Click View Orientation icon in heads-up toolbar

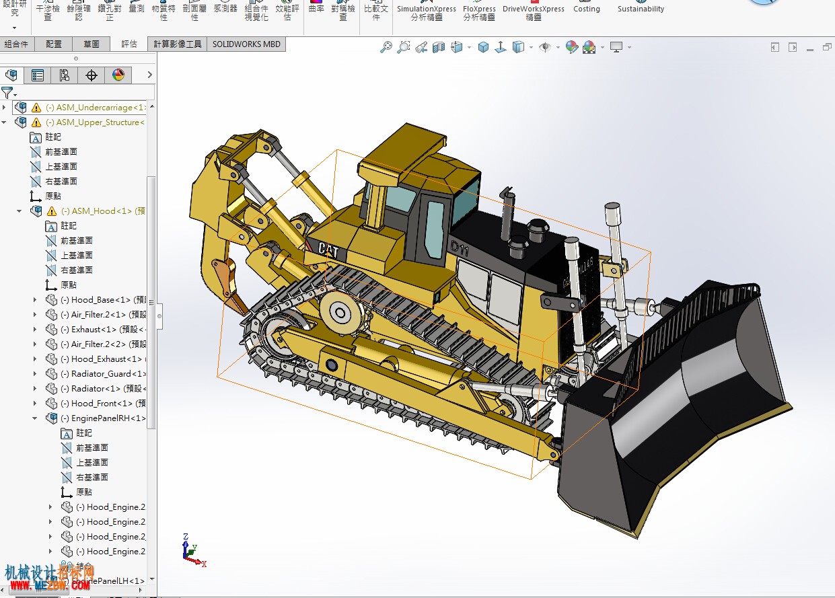(x=458, y=47)
